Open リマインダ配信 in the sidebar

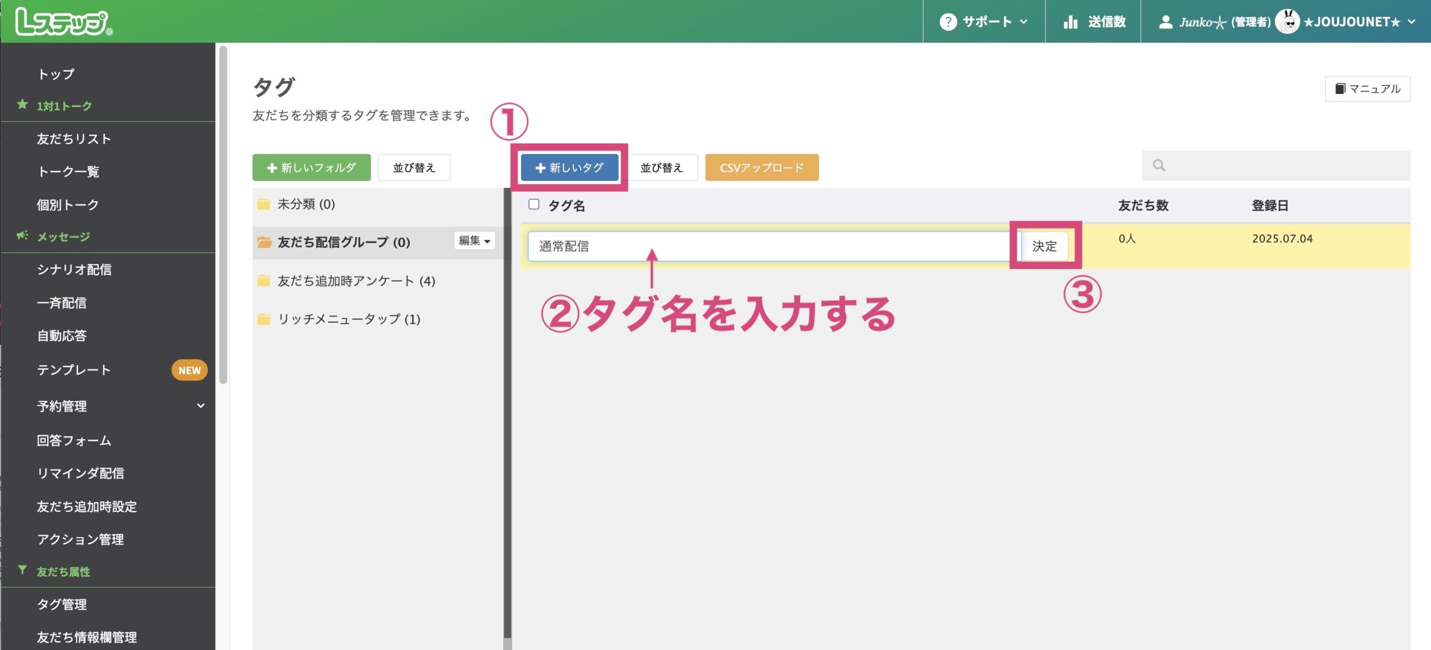tap(80, 473)
